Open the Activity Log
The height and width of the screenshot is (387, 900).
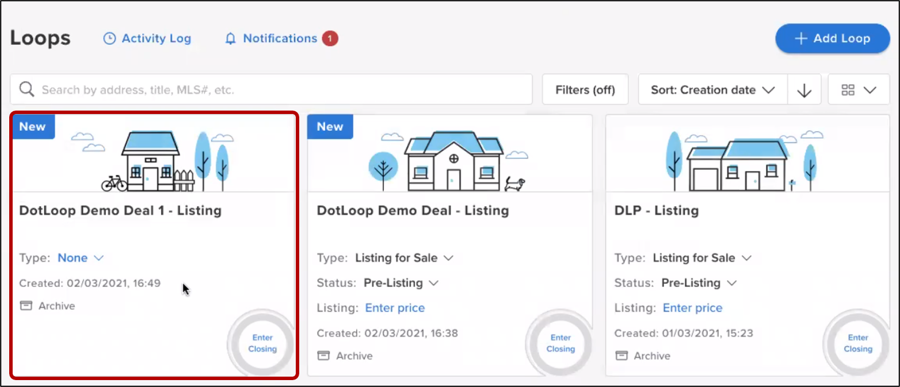tap(147, 39)
